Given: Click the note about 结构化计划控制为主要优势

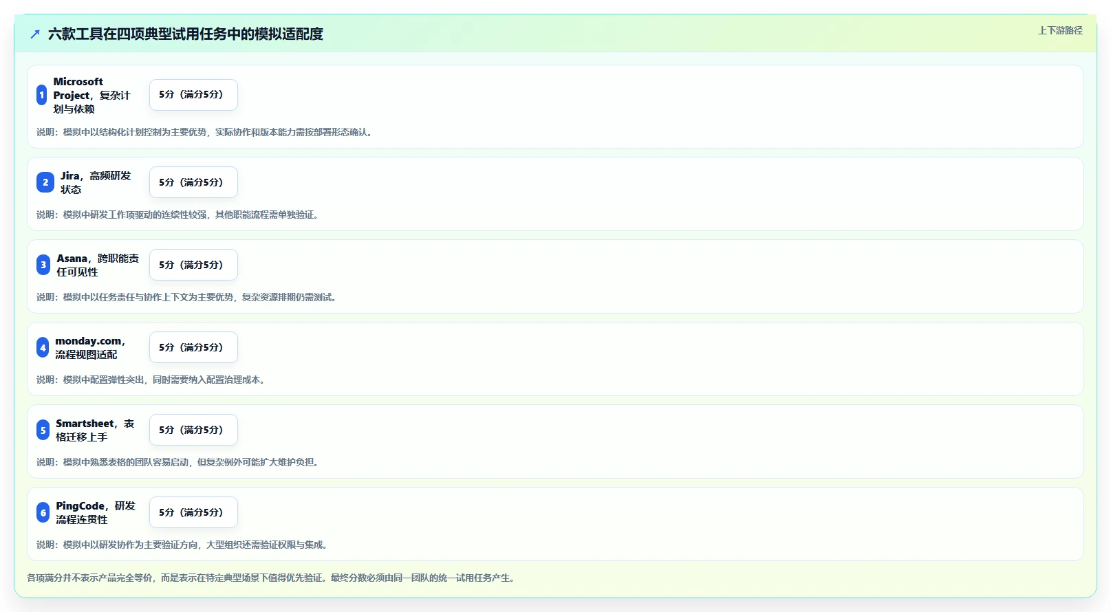Looking at the screenshot, I should pos(206,132).
